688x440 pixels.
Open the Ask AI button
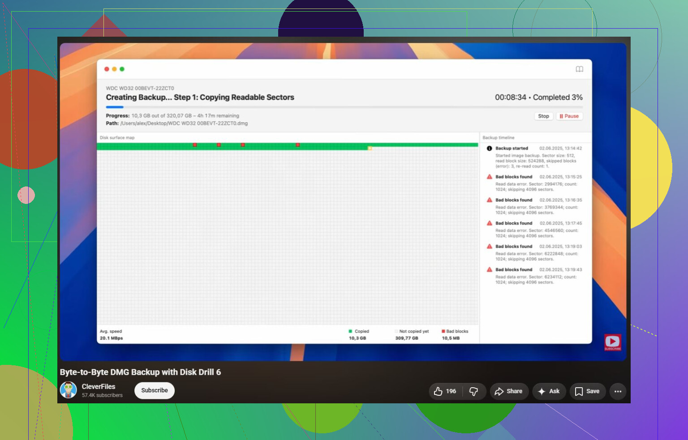[x=549, y=391]
